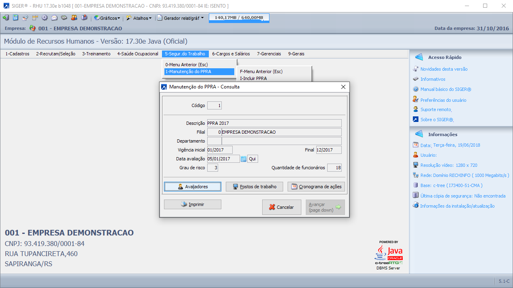Open the 6-Cargos e Salários menu
The width and height of the screenshot is (513, 288).
[x=231, y=54]
